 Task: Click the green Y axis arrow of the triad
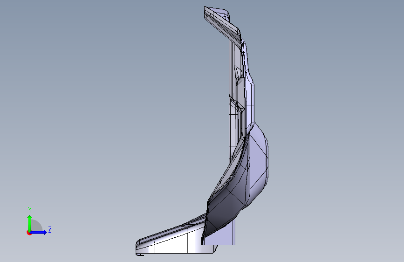[30, 223]
